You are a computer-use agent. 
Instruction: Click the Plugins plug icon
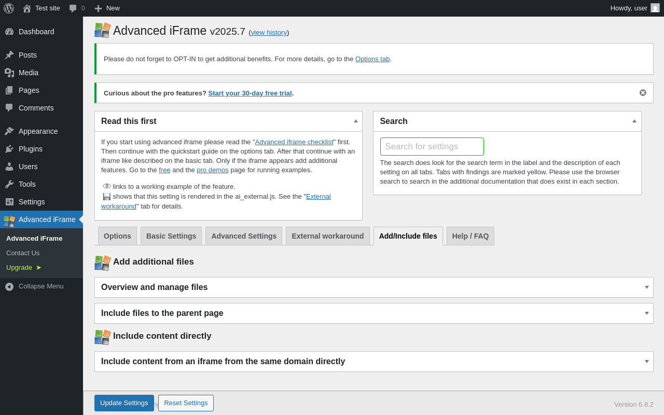pos(9,149)
